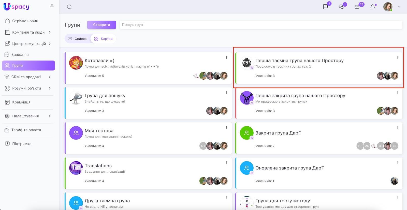
Task: Open the Група для пошуку group title
Action: pyautogui.click(x=105, y=96)
